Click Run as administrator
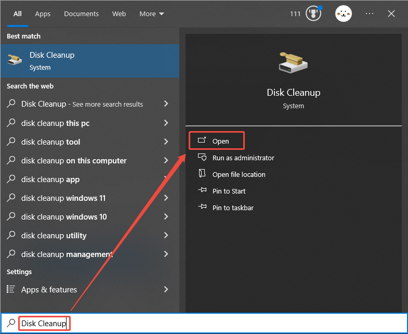Image resolution: width=408 pixels, height=334 pixels. pyautogui.click(x=243, y=158)
